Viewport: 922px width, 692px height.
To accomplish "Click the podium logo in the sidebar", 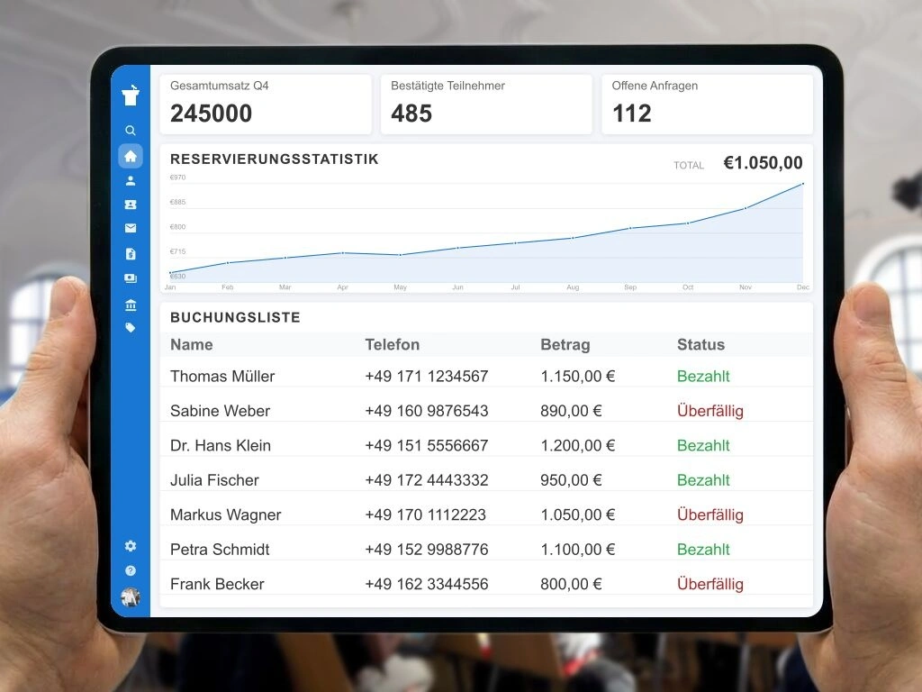I will click(x=131, y=96).
